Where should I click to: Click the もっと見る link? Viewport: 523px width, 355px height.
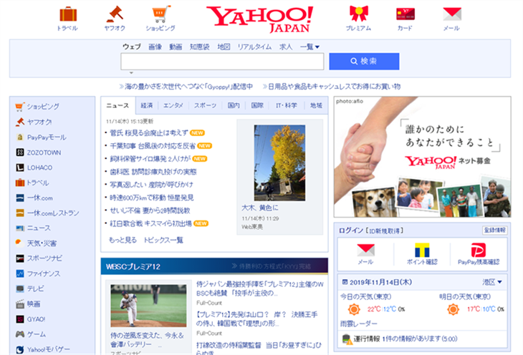click(x=123, y=240)
